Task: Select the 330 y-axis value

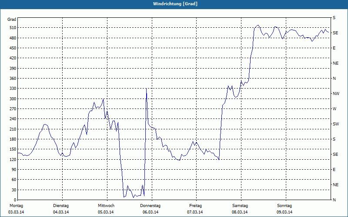Action: coord(13,89)
